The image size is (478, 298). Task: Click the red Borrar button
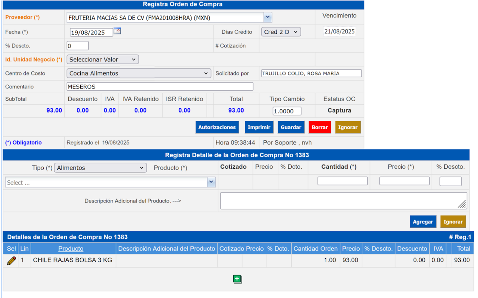pos(319,127)
